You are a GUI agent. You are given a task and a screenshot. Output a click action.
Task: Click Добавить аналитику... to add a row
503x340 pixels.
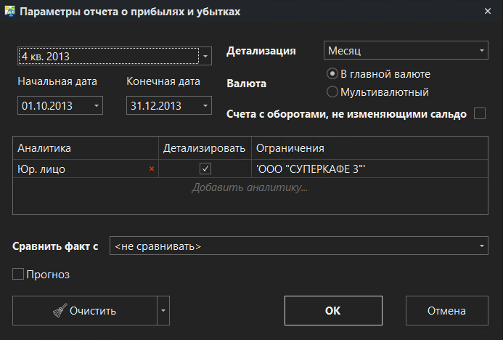tap(250, 187)
